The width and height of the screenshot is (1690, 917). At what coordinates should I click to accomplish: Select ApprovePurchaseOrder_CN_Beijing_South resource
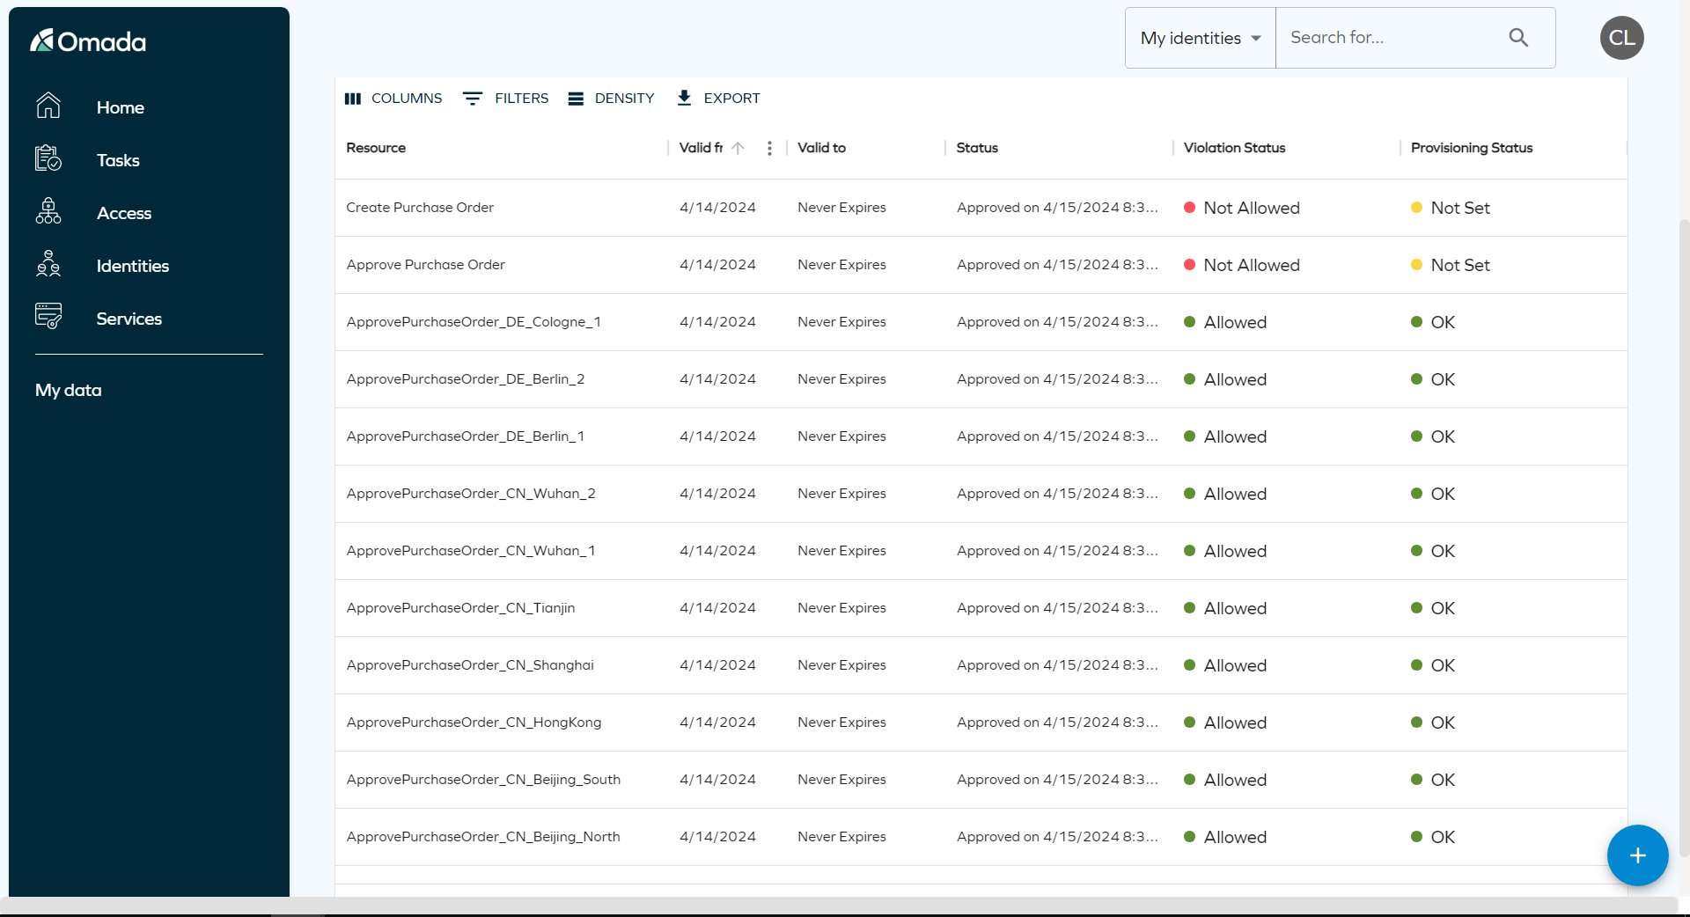tap(483, 780)
